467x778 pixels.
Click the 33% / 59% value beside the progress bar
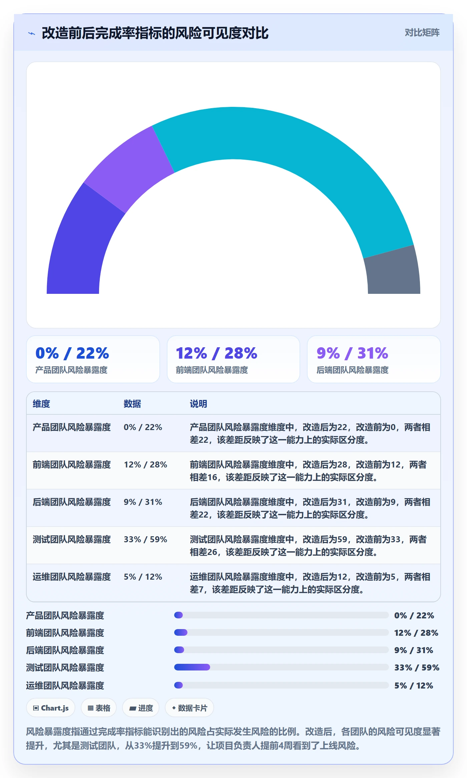pyautogui.click(x=417, y=667)
